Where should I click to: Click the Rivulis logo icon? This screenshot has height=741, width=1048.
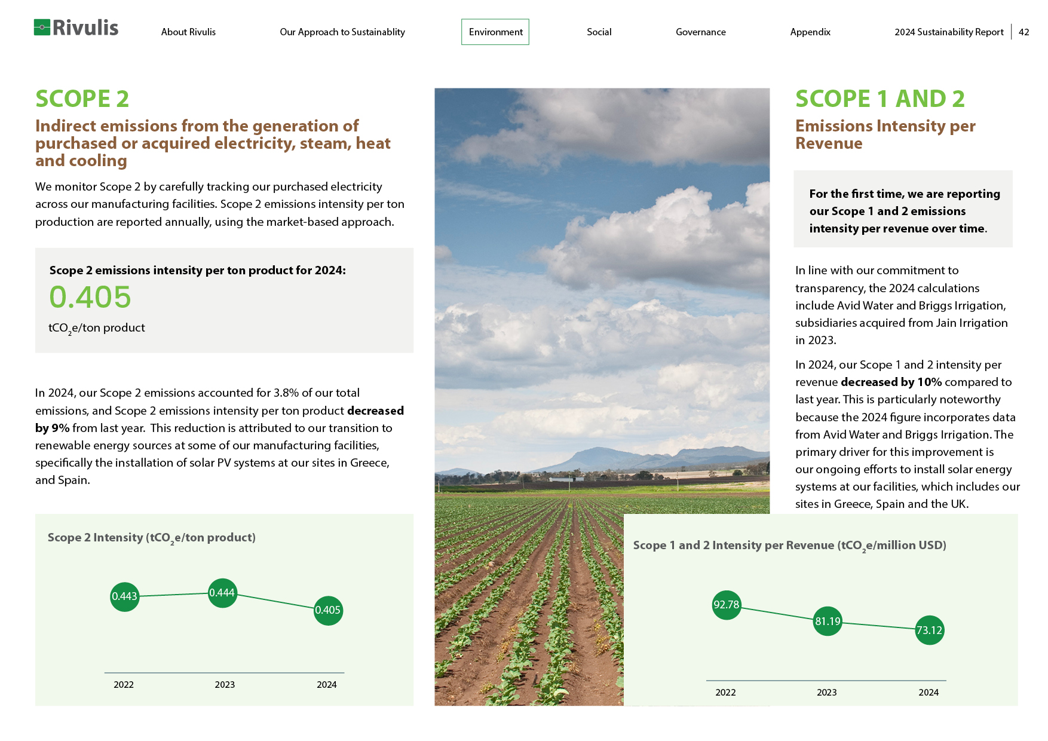[42, 27]
